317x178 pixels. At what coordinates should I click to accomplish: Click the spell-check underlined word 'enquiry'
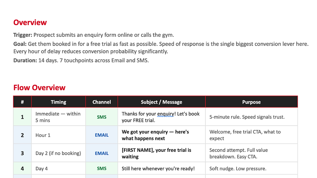coord(165,114)
